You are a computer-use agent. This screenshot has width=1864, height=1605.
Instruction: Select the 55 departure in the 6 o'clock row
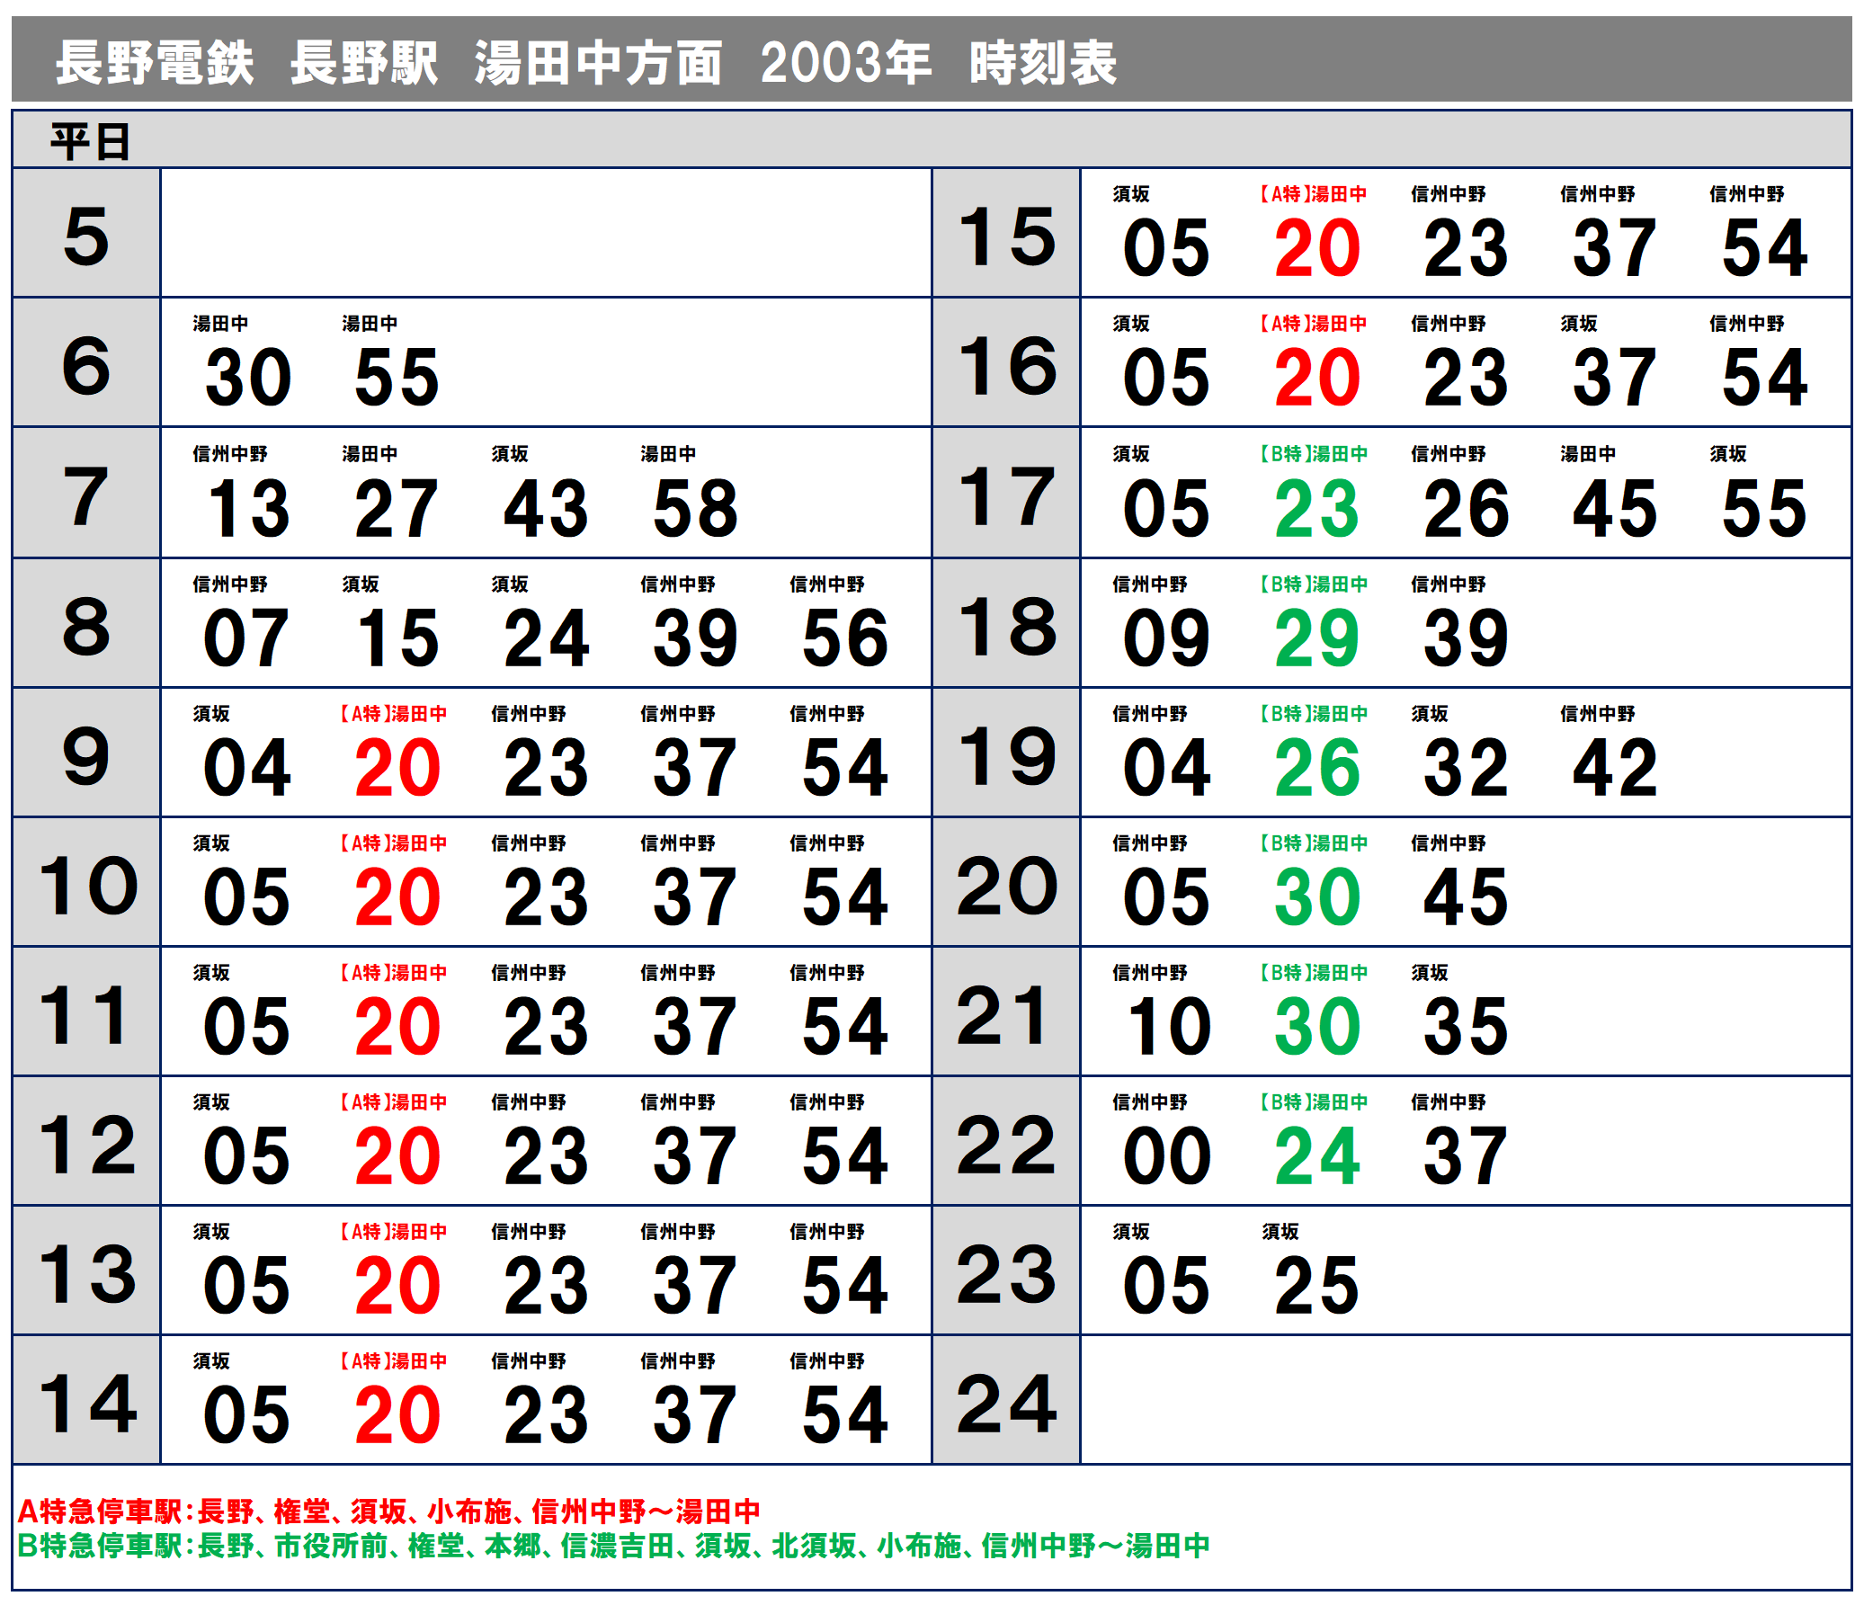click(x=397, y=378)
